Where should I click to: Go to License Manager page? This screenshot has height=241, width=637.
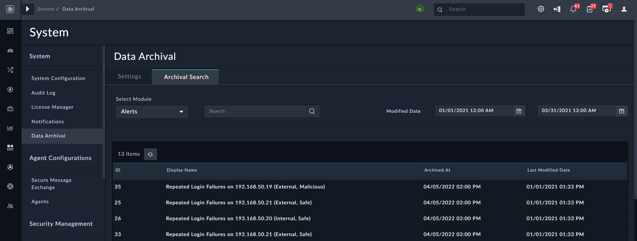(52, 107)
